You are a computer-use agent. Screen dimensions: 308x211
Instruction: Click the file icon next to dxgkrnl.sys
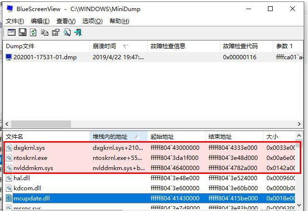click(x=9, y=147)
